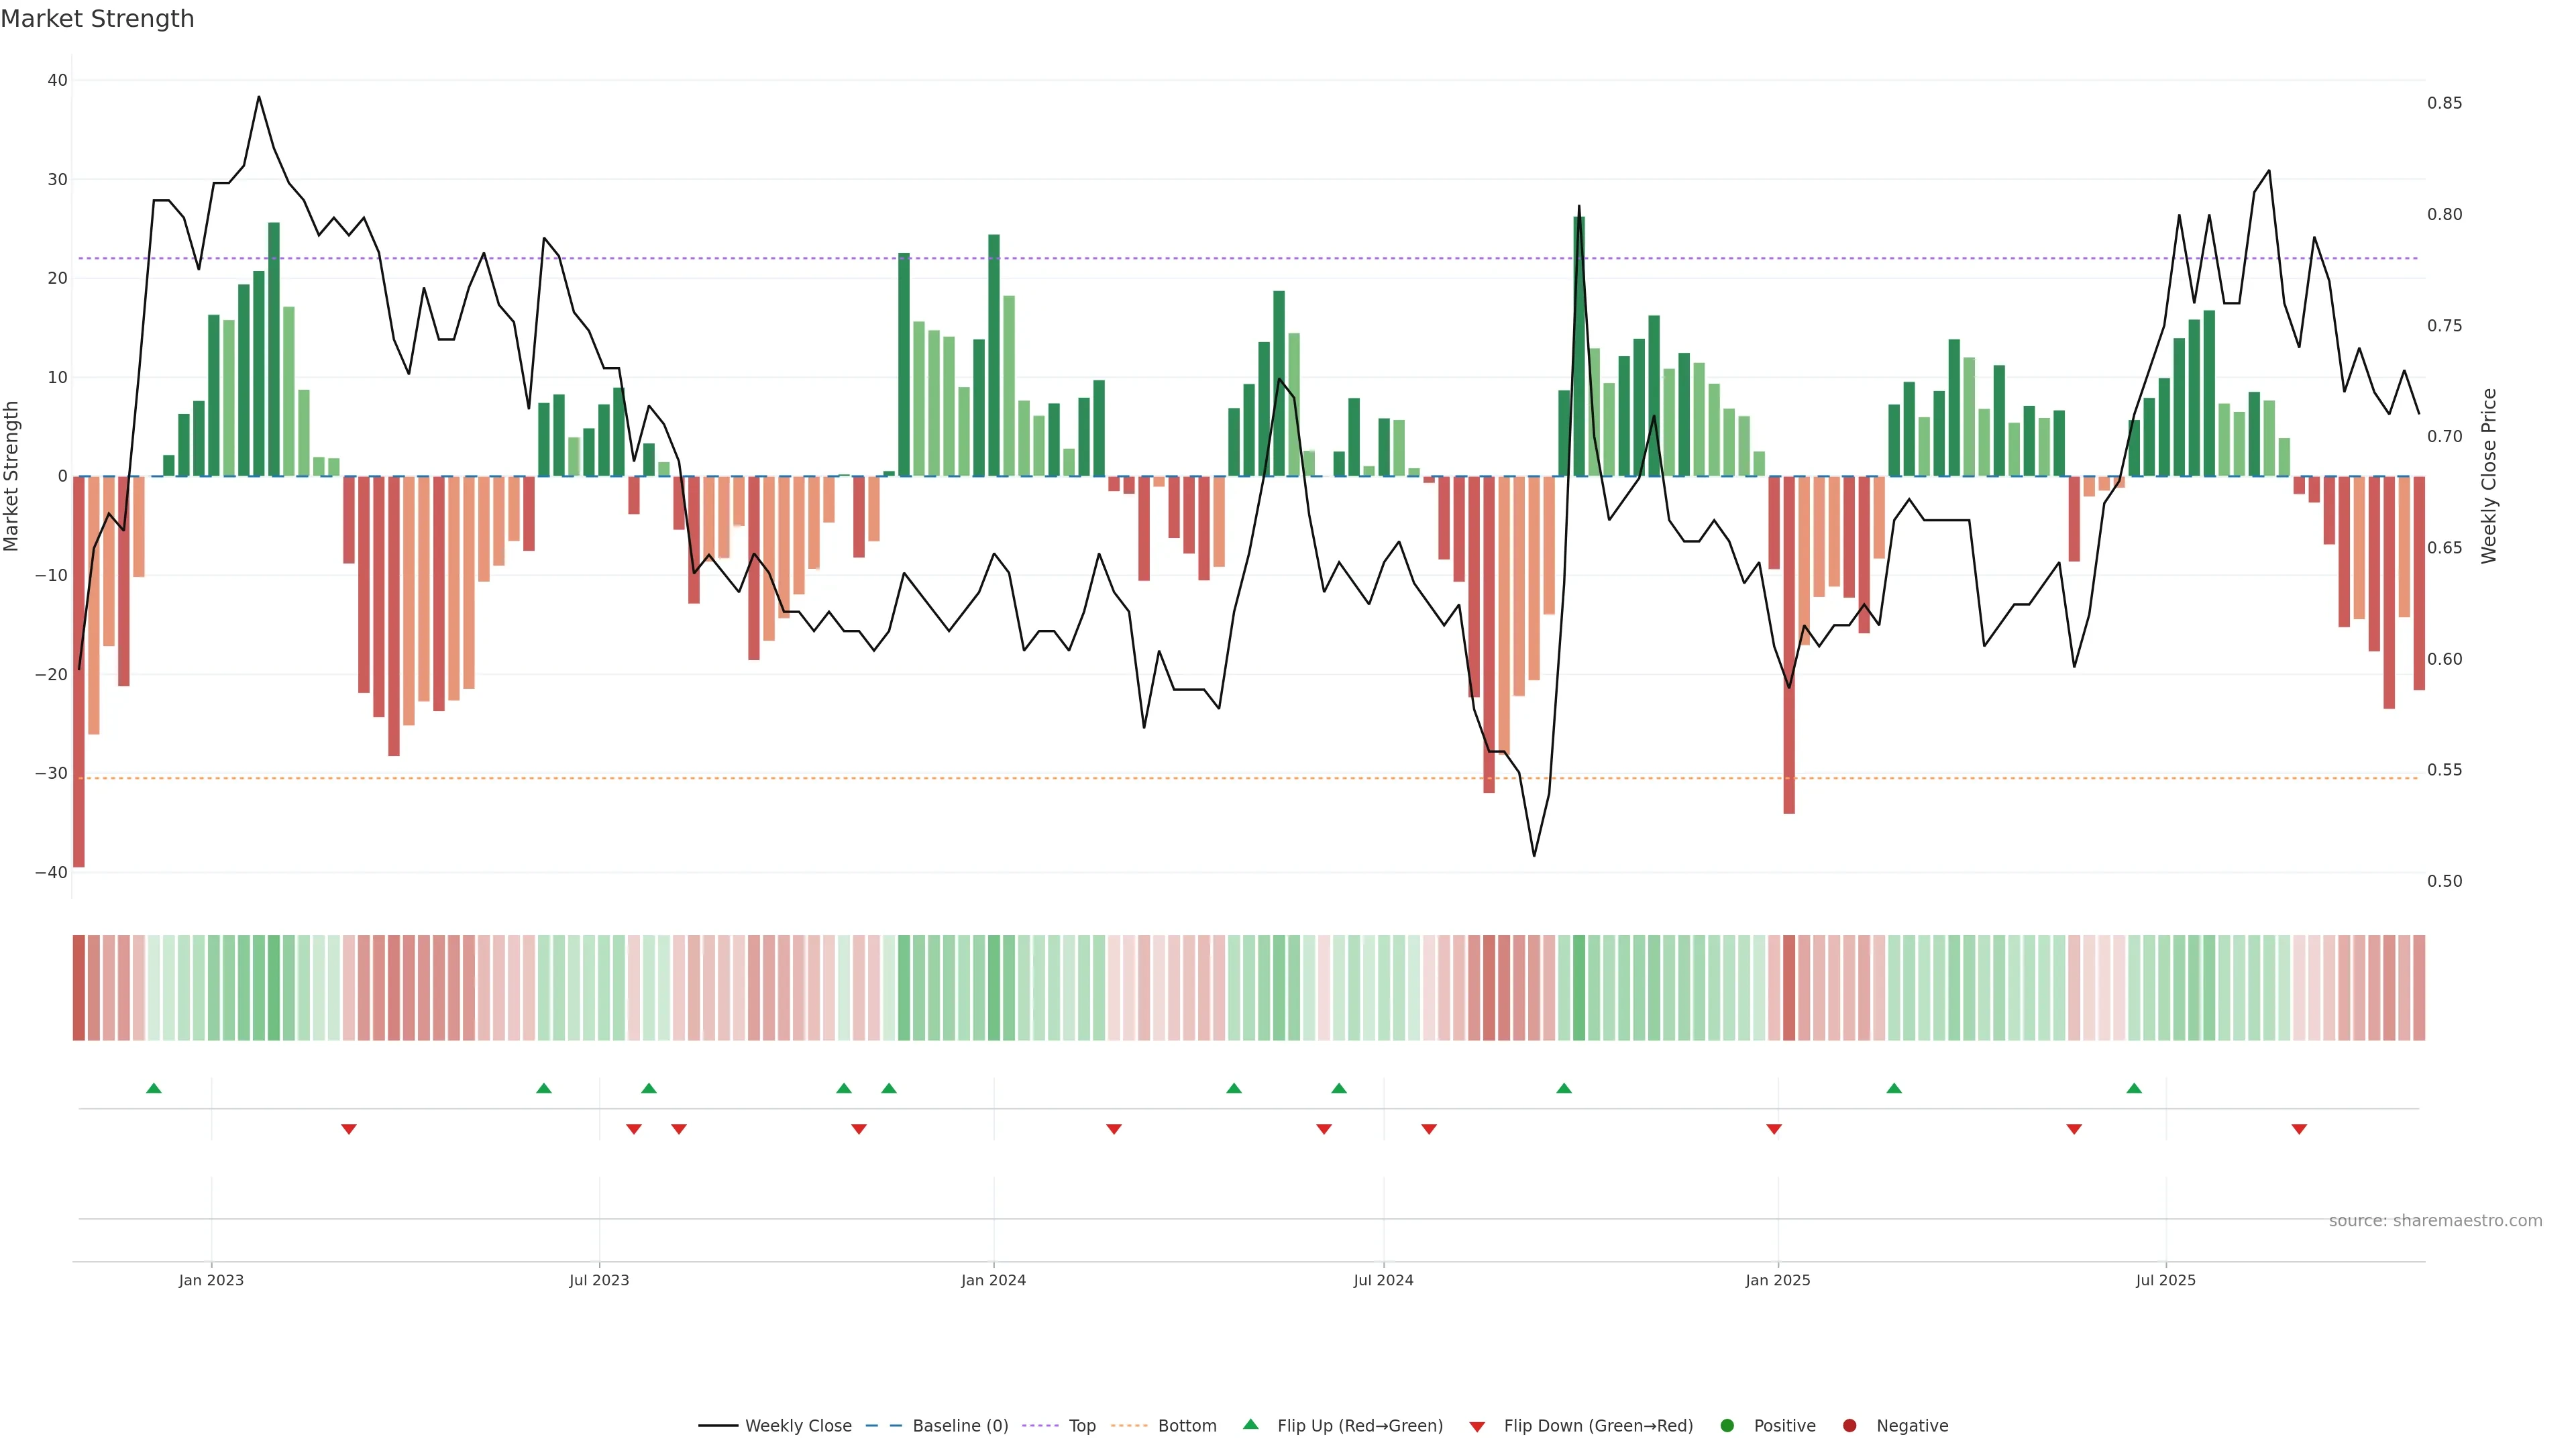
Task: Click the Jan 2024 x-axis label
Action: pyautogui.click(x=993, y=1280)
